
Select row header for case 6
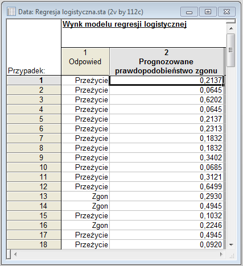34,128
